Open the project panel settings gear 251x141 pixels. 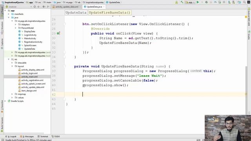coord(44,7)
